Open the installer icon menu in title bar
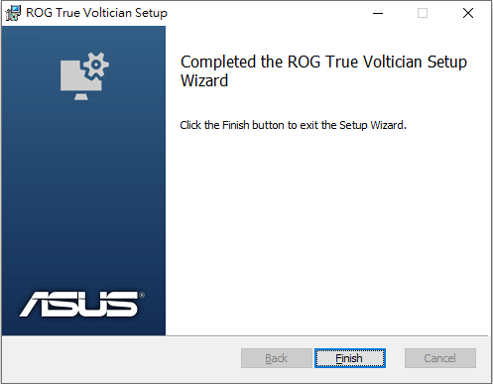The image size is (493, 384). pos(13,13)
